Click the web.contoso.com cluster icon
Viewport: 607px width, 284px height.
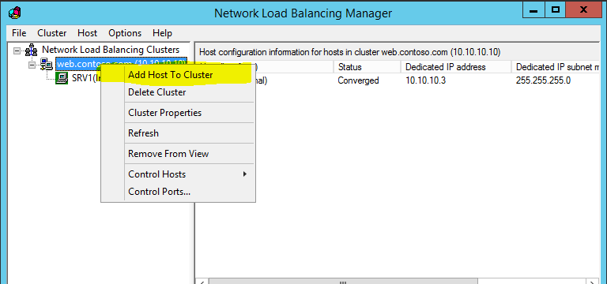click(x=47, y=64)
